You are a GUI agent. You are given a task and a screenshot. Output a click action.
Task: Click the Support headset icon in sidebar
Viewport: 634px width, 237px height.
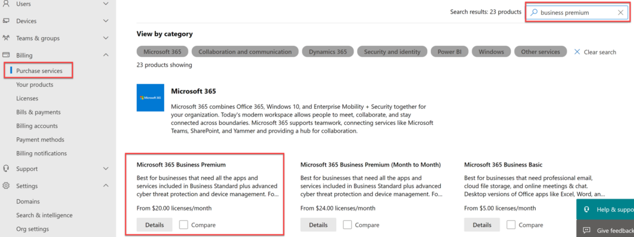(6, 169)
